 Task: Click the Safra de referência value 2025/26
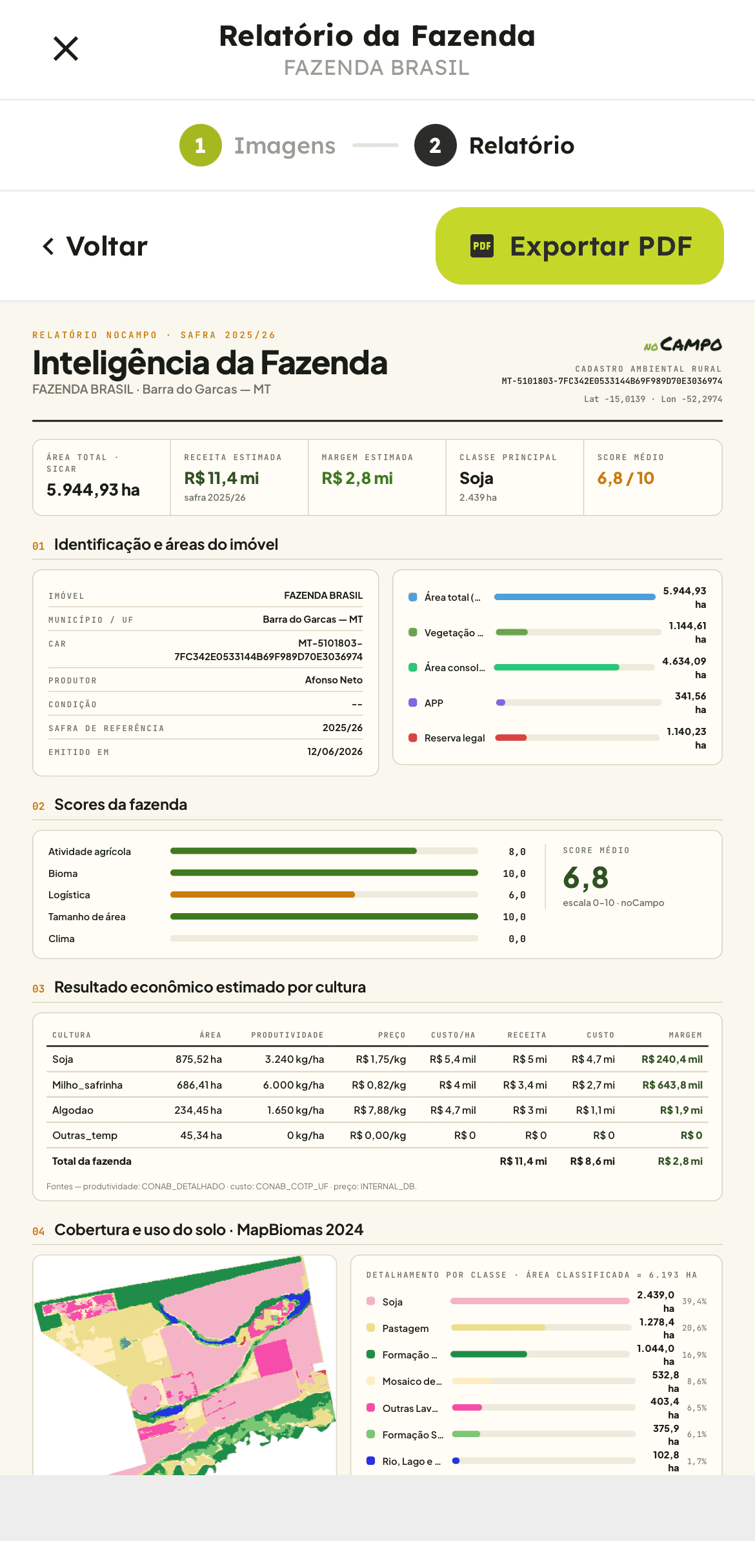(x=343, y=728)
